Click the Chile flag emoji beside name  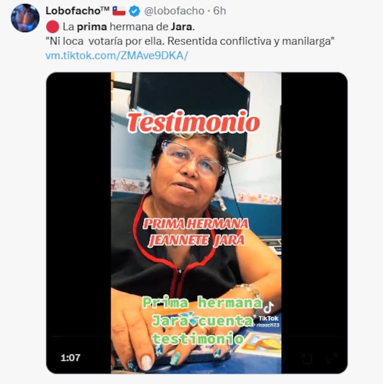pos(119,11)
